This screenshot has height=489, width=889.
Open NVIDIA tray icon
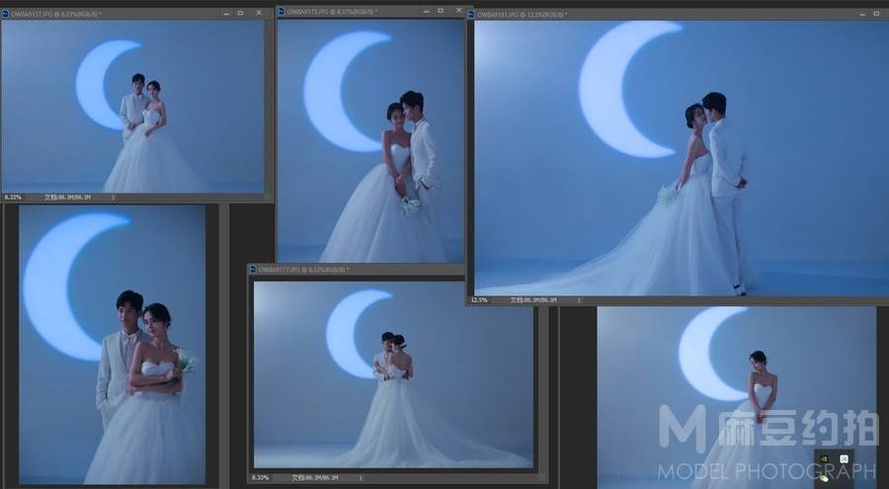[x=825, y=459]
